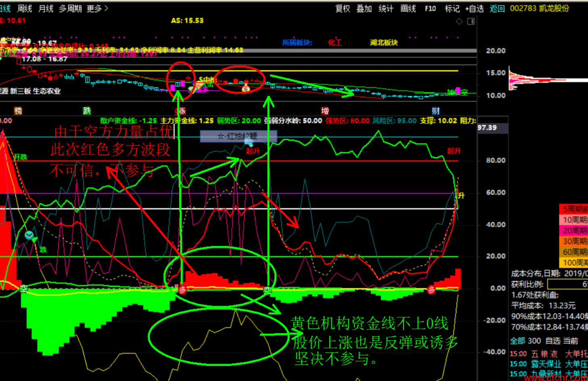Open the 露天煤业 alert row
The width and height of the screenshot is (588, 381).
point(549,364)
